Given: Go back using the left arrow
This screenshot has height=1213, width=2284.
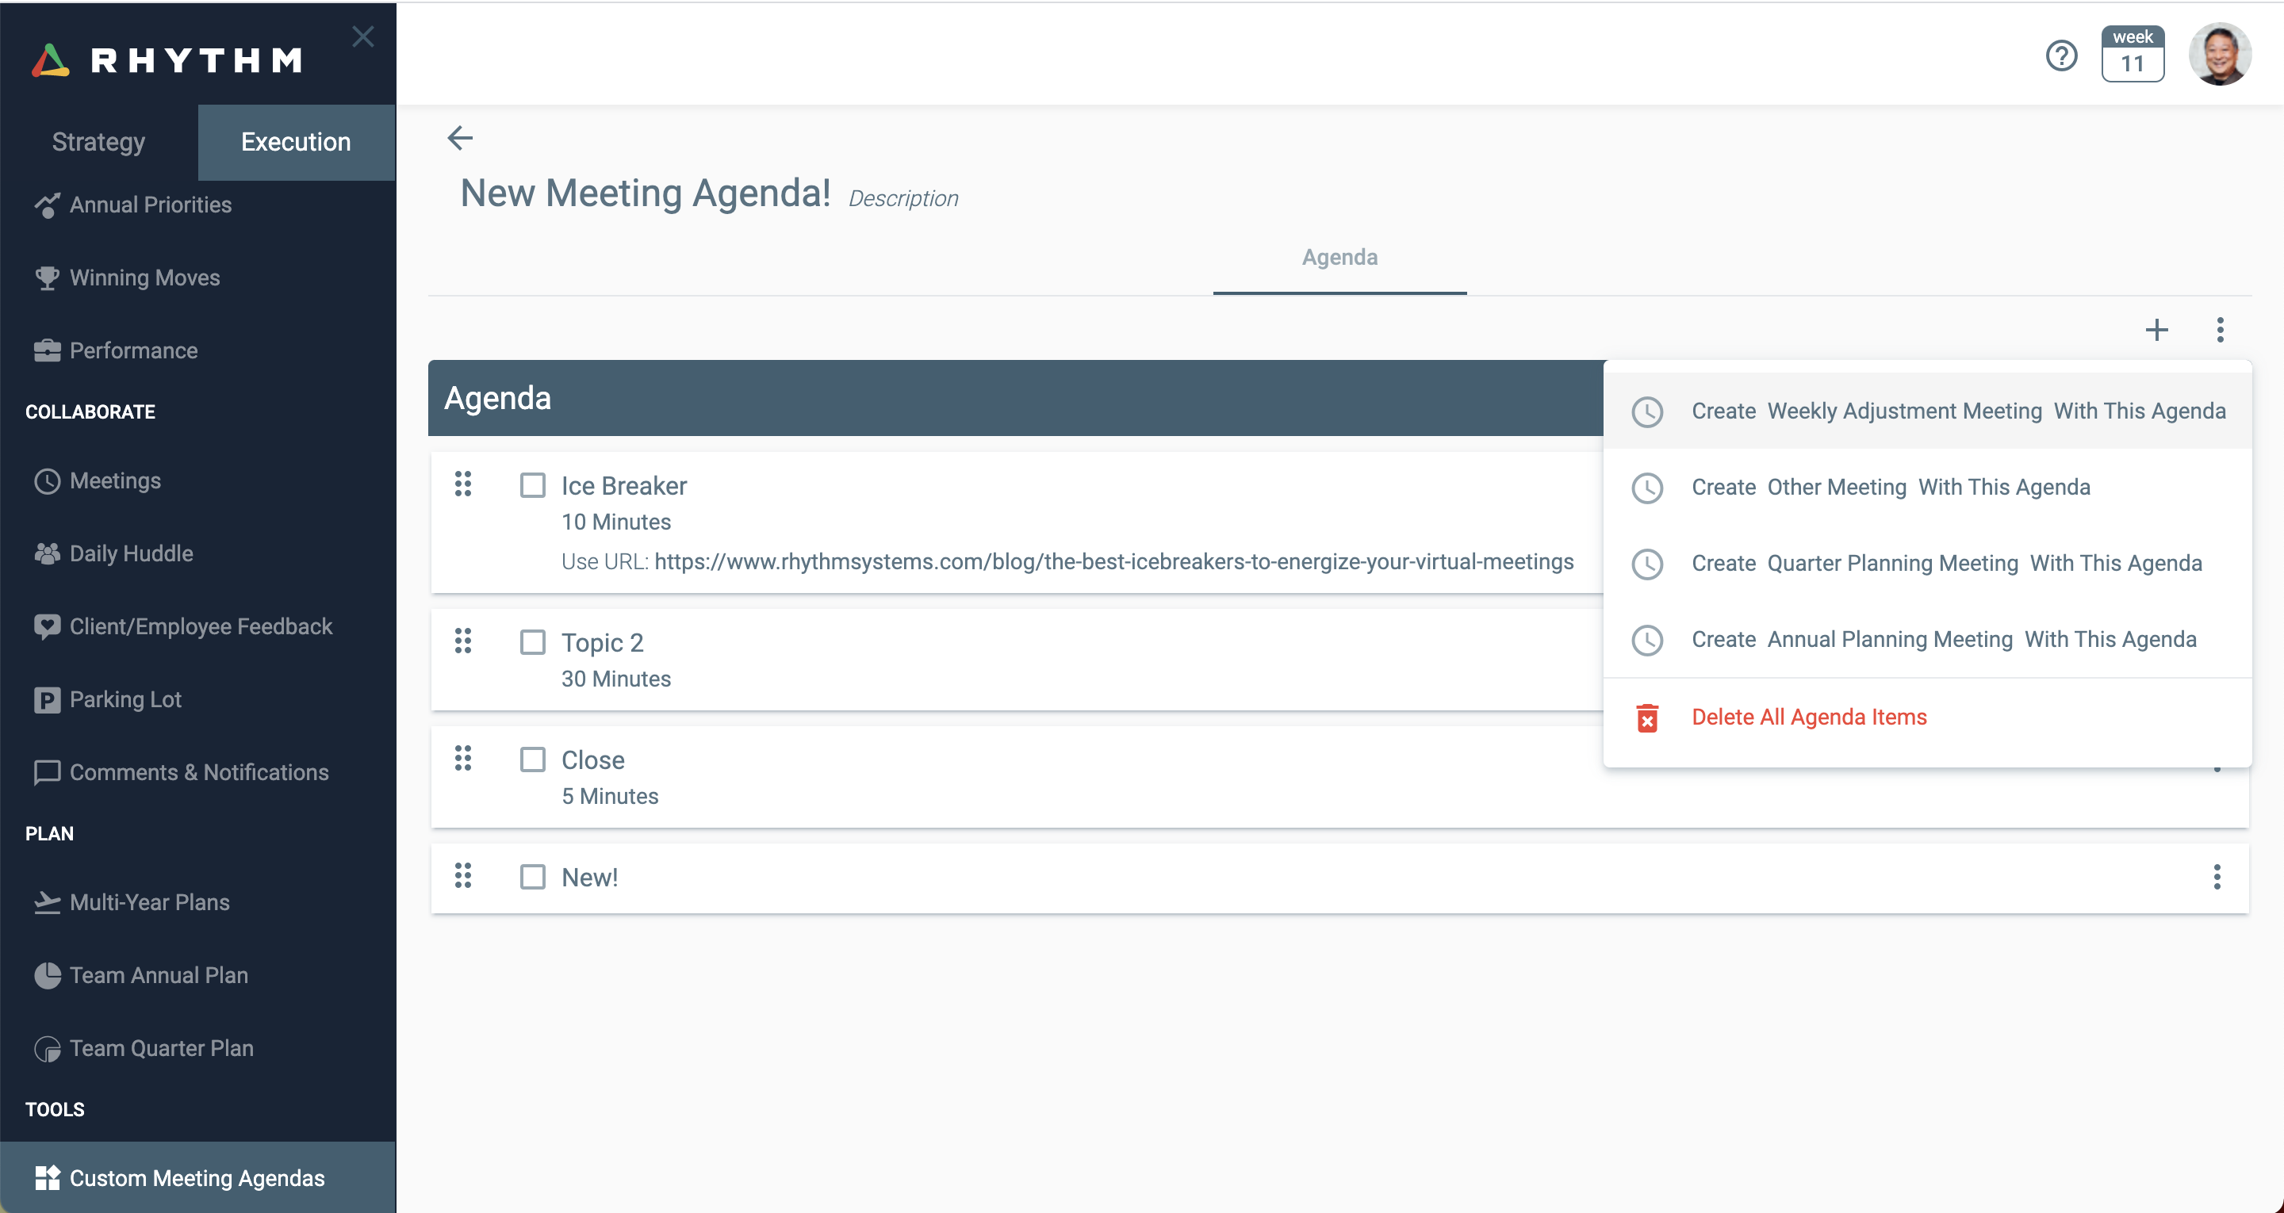Looking at the screenshot, I should point(459,137).
